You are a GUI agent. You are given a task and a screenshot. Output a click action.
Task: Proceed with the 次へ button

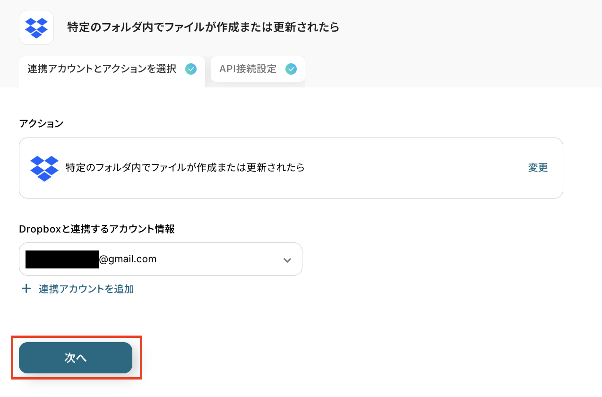[x=76, y=358]
